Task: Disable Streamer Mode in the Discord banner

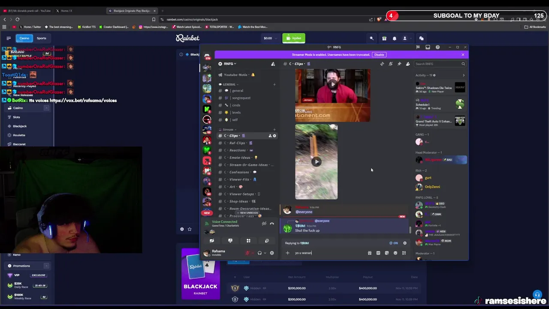Action: [x=379, y=55]
